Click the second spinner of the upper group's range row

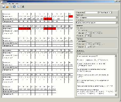click(x=98, y=33)
